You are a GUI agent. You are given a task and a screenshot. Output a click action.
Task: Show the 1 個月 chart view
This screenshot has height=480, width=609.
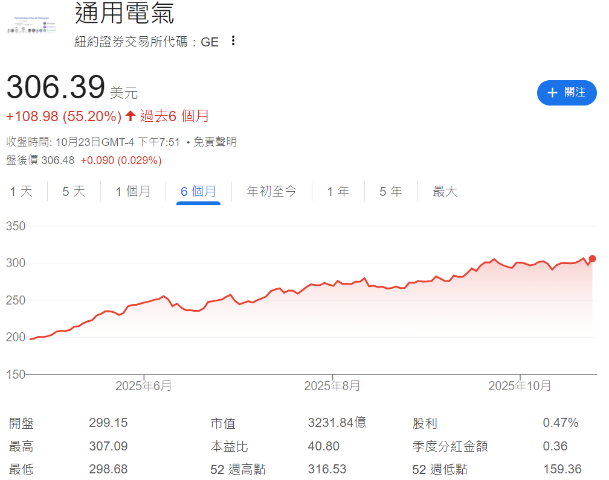pos(133,192)
